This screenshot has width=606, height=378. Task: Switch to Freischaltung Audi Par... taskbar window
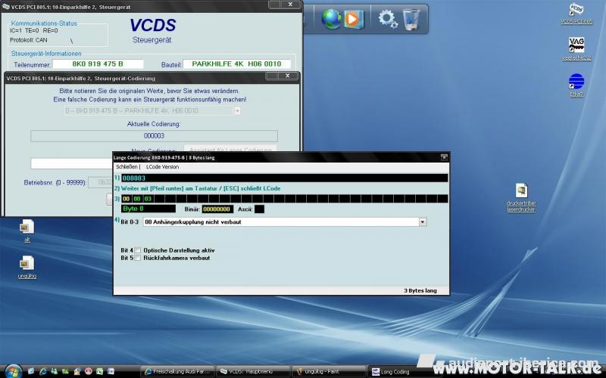pyautogui.click(x=177, y=371)
